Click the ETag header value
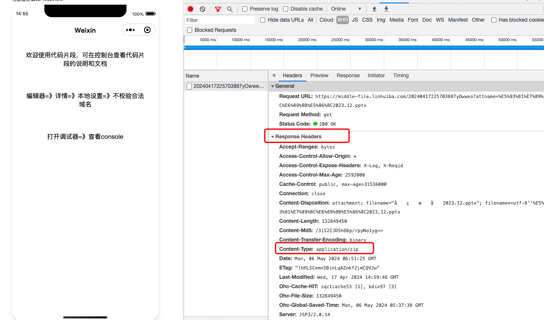Image resolution: width=544 pixels, height=320 pixels. pyautogui.click(x=337, y=268)
